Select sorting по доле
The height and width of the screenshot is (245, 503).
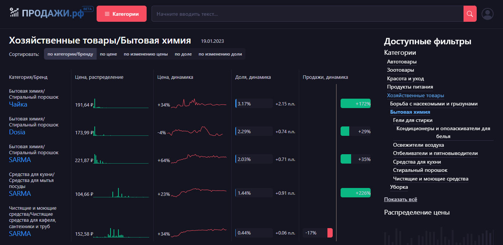click(183, 54)
